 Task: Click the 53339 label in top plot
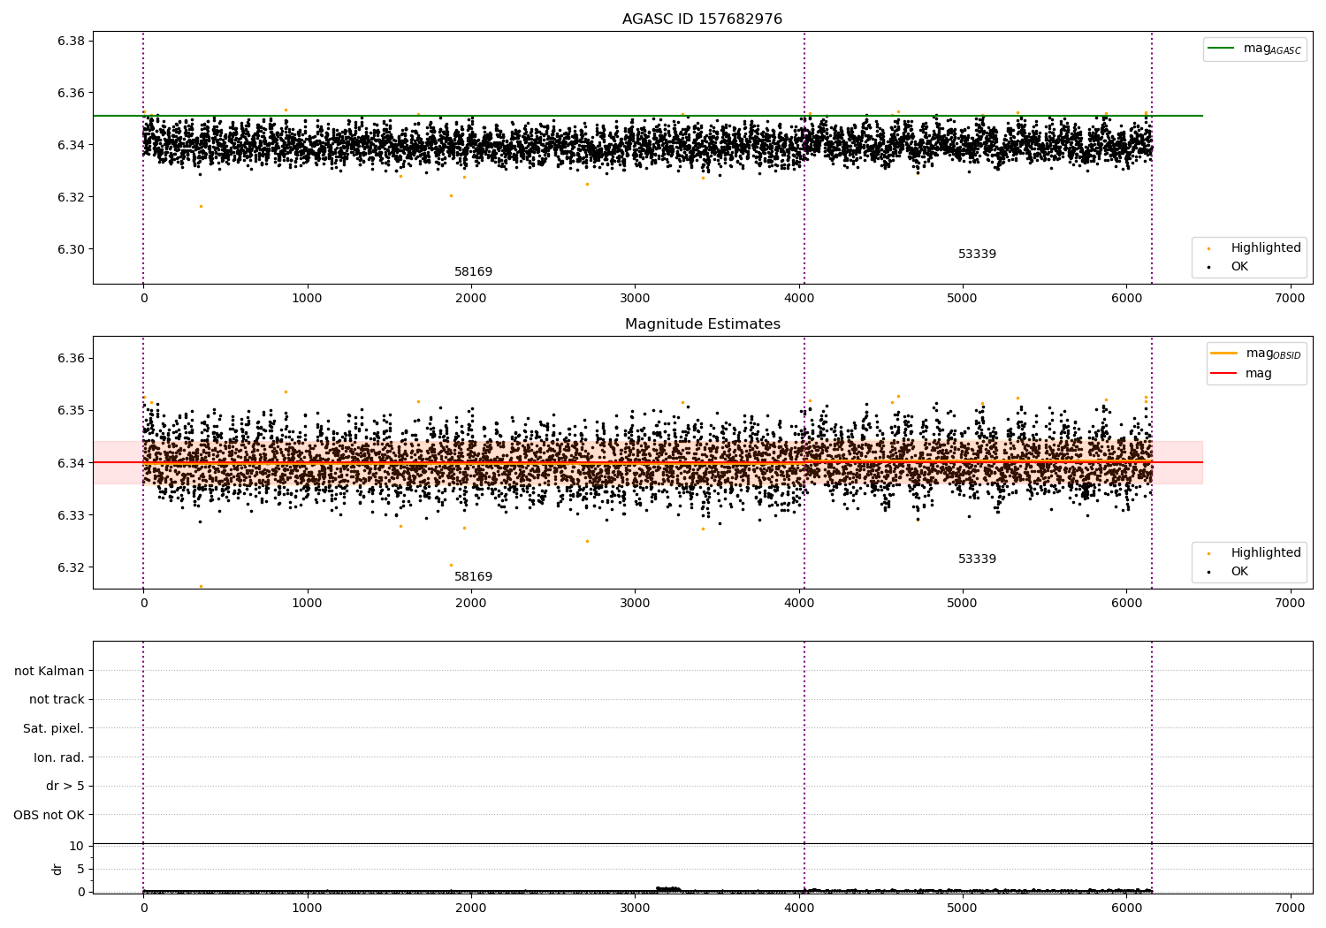pyautogui.click(x=977, y=255)
